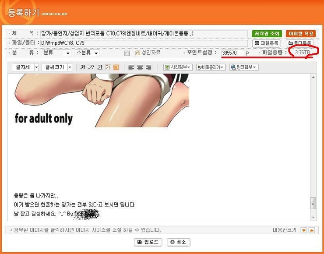Apply bold 가 formatting
Screen dimensions: 324x254
[x=83, y=67]
